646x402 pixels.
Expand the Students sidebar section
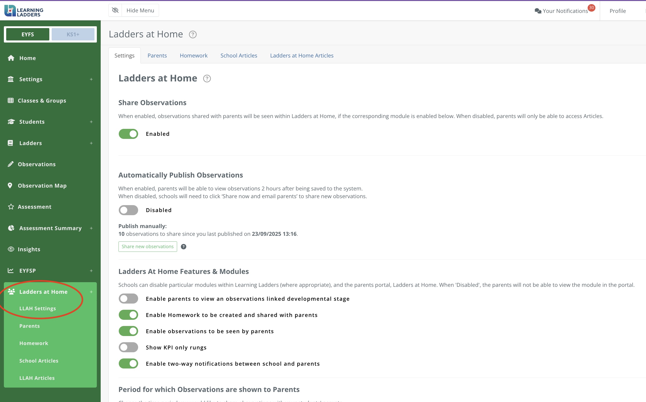click(91, 122)
